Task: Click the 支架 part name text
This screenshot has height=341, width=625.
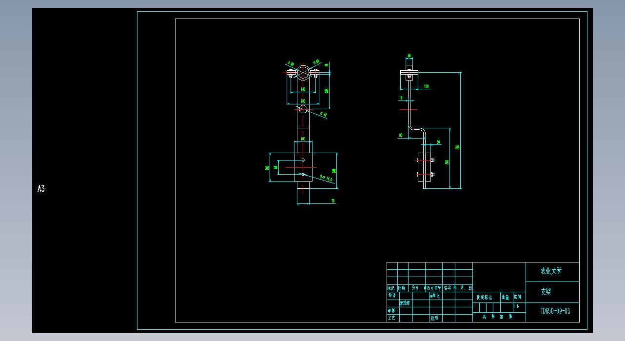Action: click(x=545, y=292)
